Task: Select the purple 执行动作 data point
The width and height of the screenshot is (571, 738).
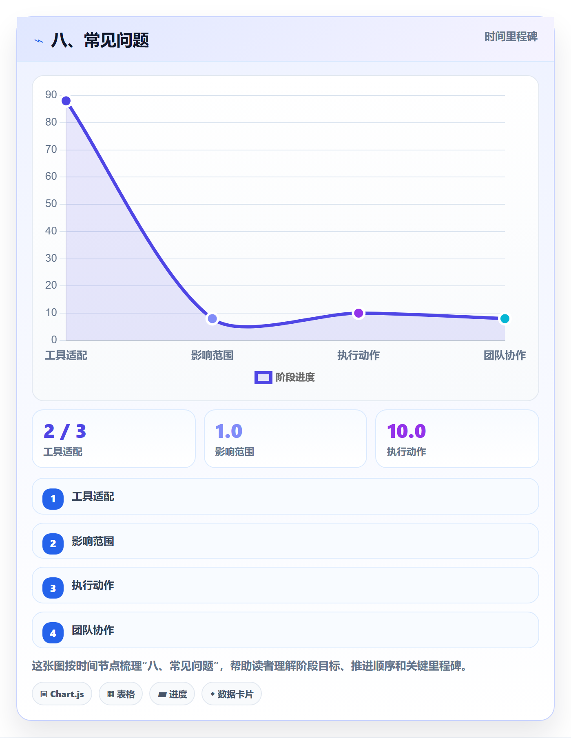Action: [x=359, y=313]
